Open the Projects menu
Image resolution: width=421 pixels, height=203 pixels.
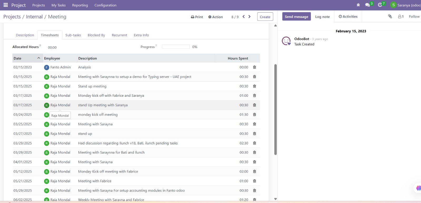click(x=38, y=5)
